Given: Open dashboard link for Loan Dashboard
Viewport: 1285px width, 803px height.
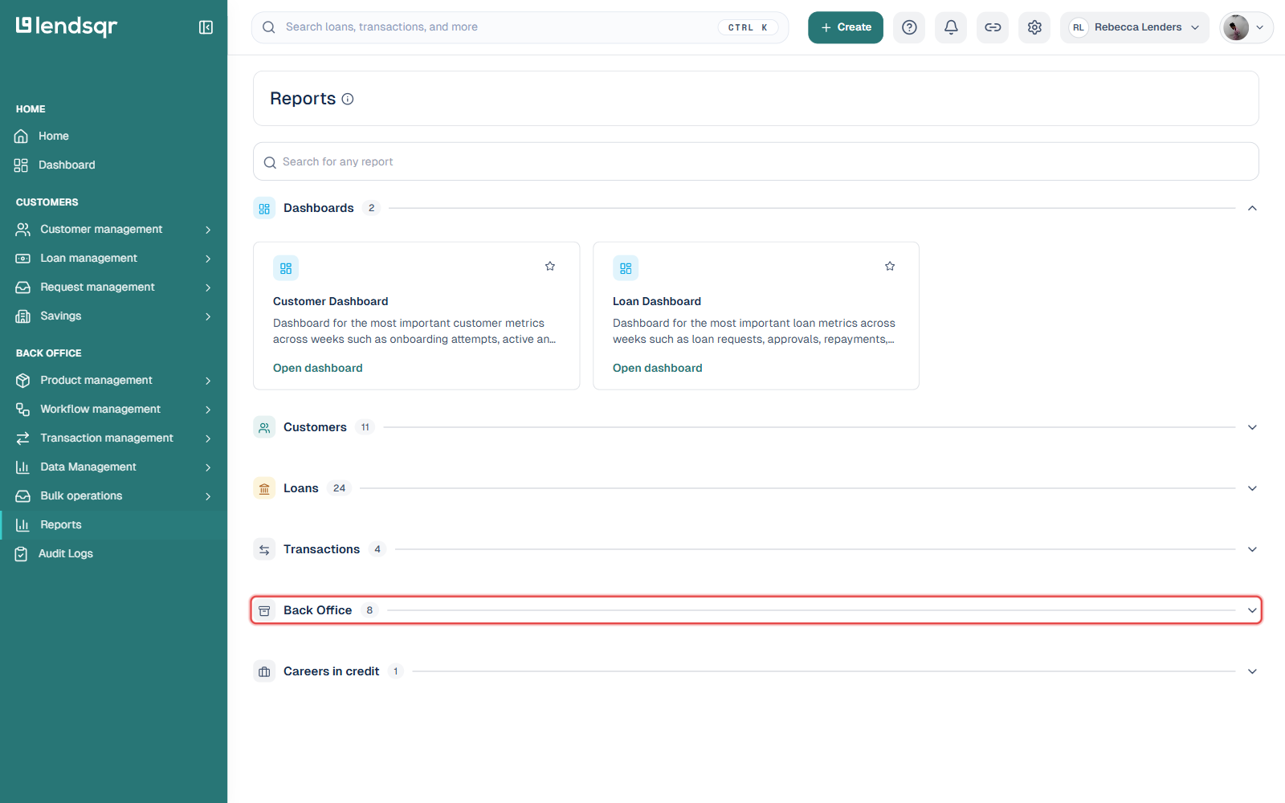Looking at the screenshot, I should (658, 368).
